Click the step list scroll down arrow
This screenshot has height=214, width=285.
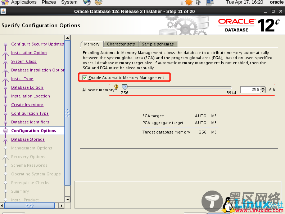click(x=67, y=200)
